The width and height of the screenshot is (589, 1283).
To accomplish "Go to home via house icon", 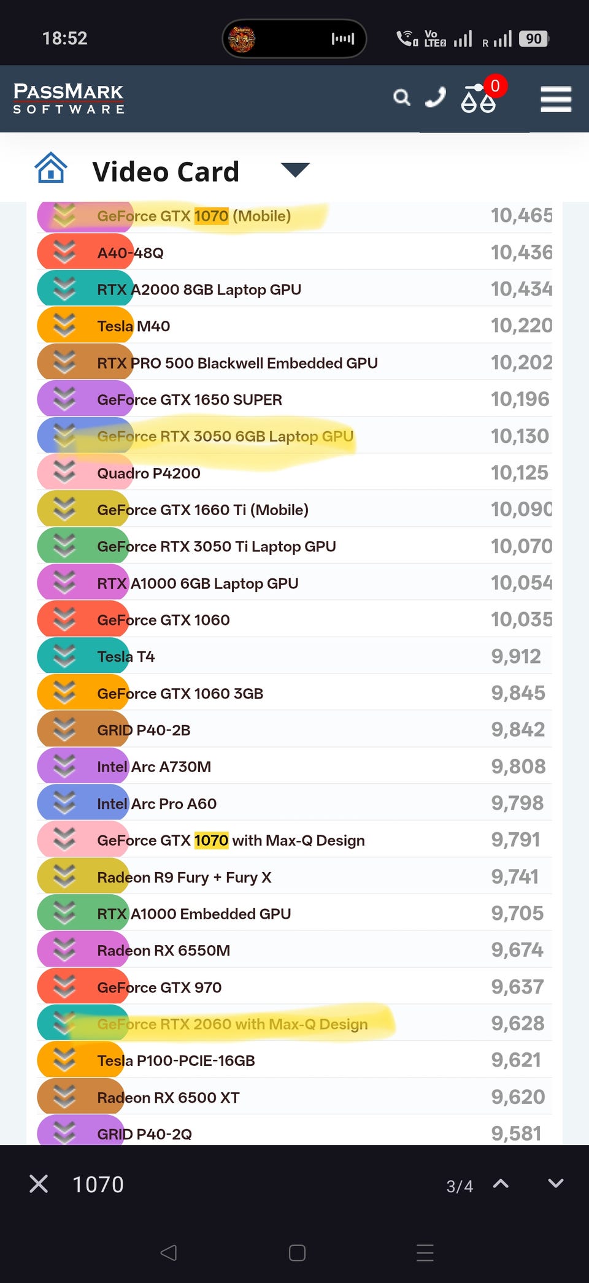I will pos(51,167).
